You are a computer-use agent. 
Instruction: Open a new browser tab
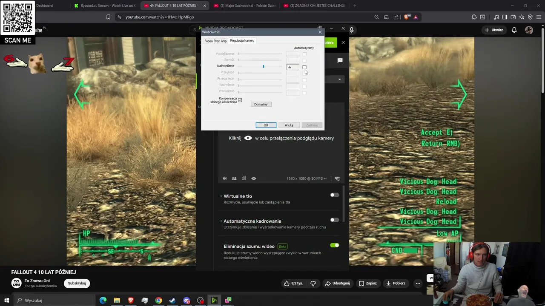[x=355, y=6]
